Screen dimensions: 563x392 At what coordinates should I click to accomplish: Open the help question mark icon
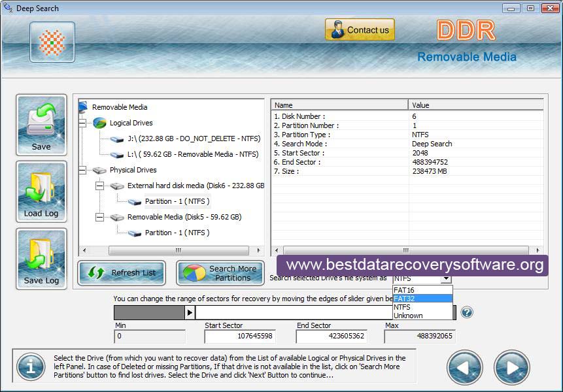pyautogui.click(x=467, y=312)
